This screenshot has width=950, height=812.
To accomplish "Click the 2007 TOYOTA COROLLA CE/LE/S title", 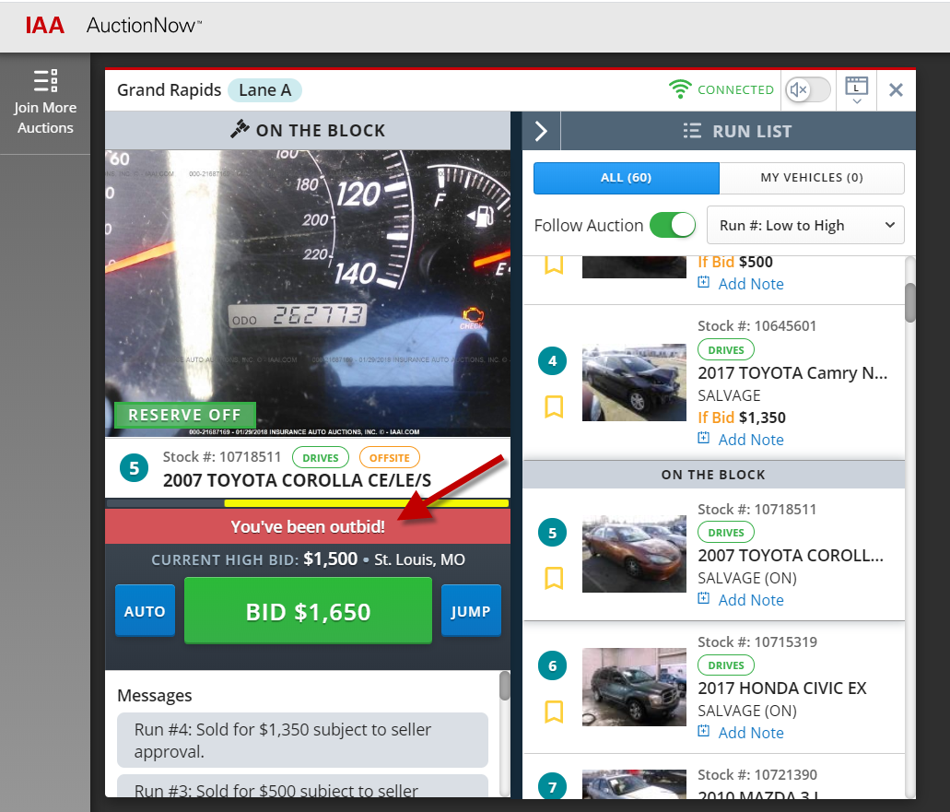I will (297, 480).
